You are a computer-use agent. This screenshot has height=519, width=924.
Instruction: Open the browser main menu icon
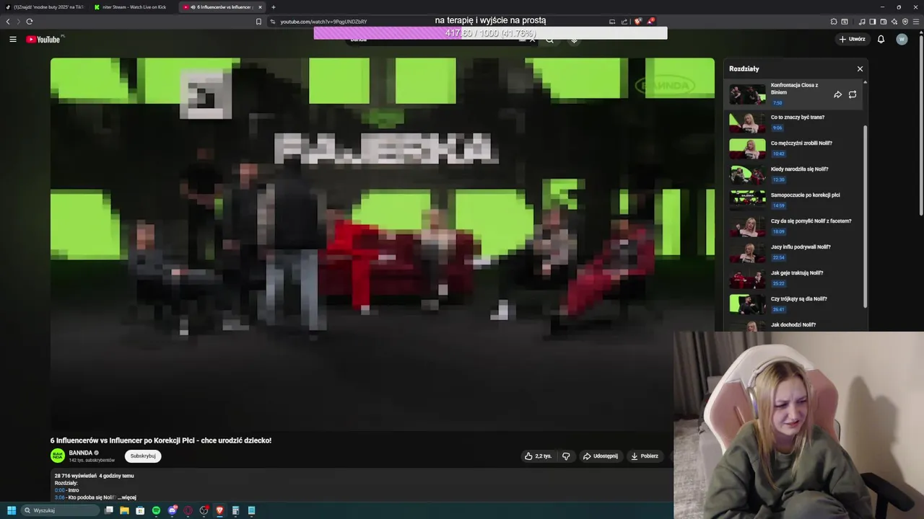click(x=916, y=22)
